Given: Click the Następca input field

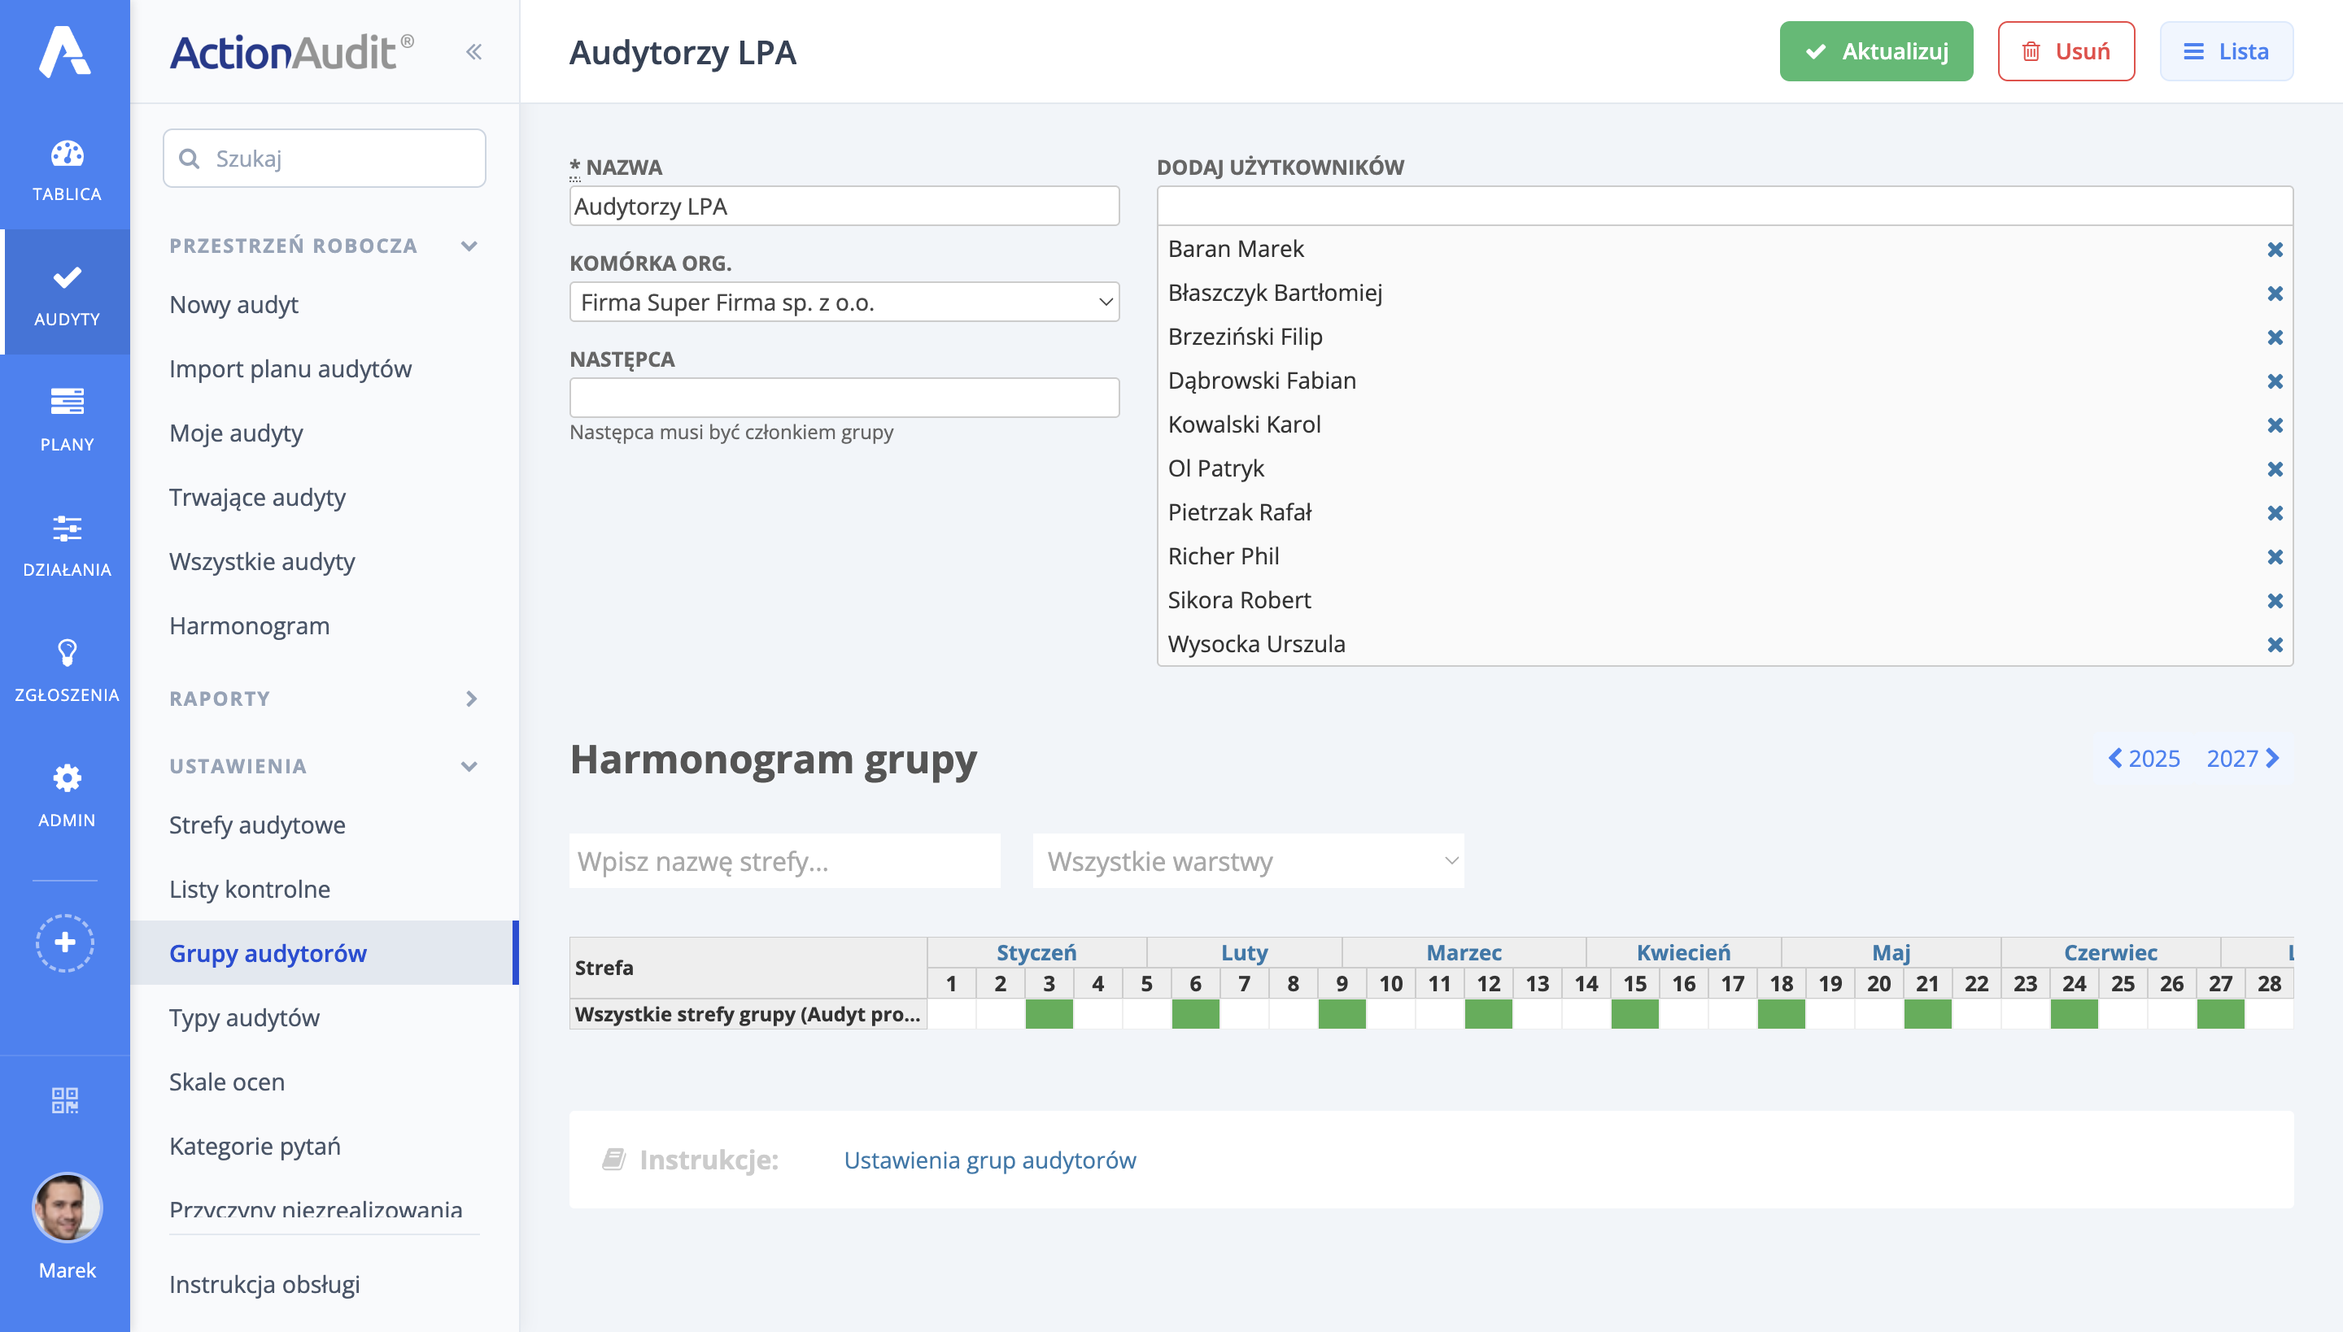Looking at the screenshot, I should (843, 397).
